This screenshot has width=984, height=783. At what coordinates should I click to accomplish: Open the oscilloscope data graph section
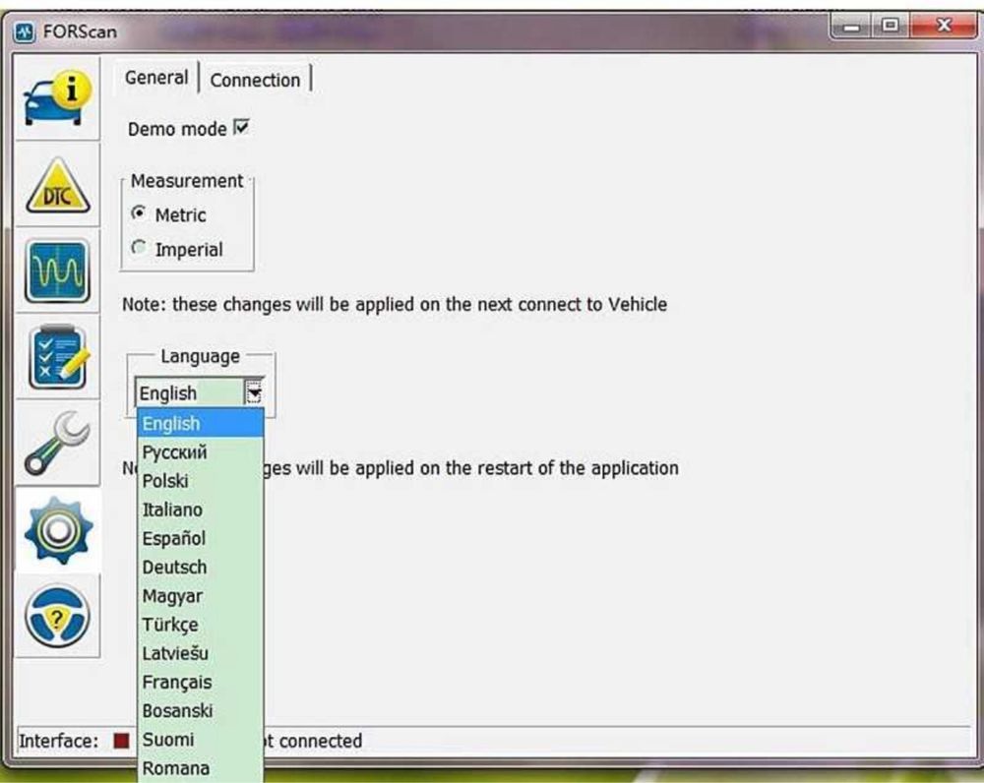coord(57,271)
